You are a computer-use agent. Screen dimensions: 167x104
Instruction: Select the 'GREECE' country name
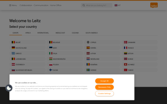click(x=19, y=54)
